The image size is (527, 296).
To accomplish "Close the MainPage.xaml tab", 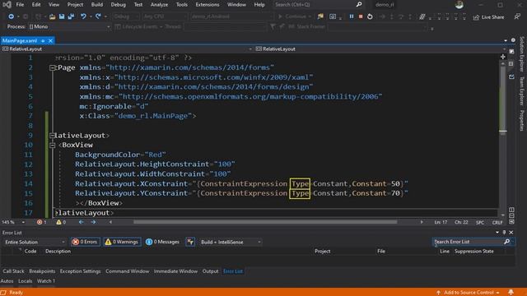I will [50, 40].
